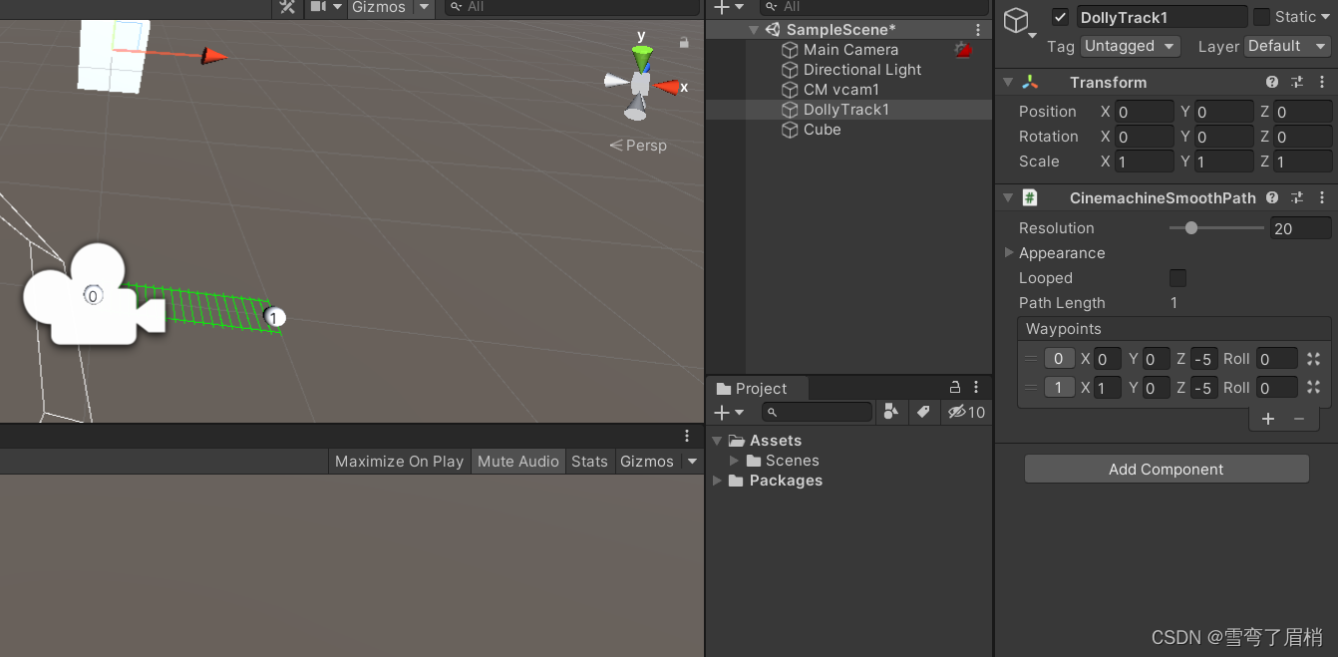Open the Tag dropdown showing Untagged

(1130, 46)
